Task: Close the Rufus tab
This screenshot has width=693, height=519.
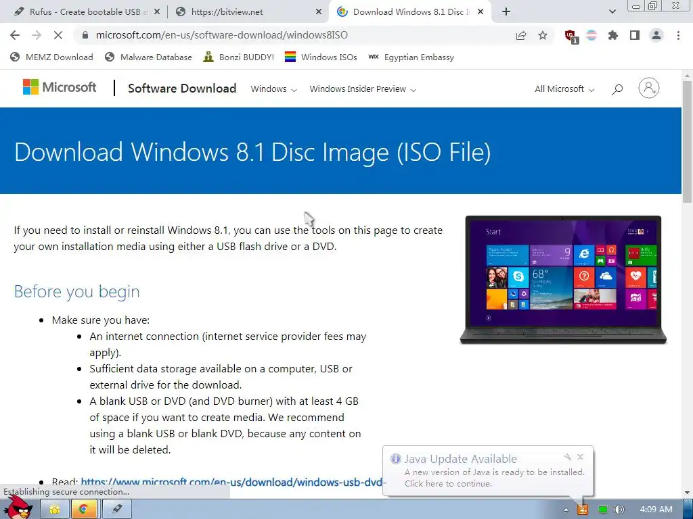Action: (x=156, y=12)
